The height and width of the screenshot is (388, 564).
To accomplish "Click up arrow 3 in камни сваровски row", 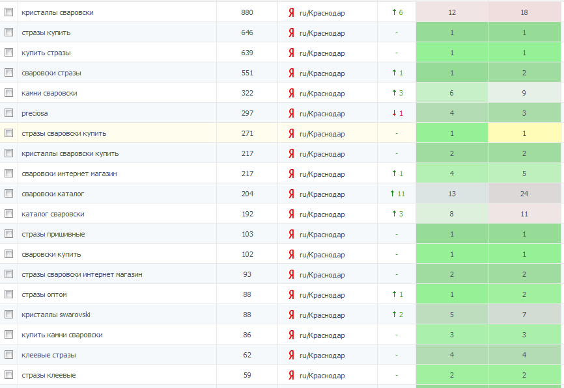I will coord(397,93).
